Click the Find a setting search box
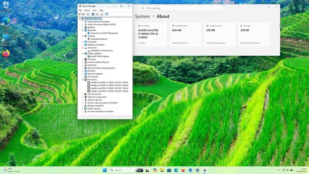The width and height of the screenshot is (309, 174). tap(181, 8)
